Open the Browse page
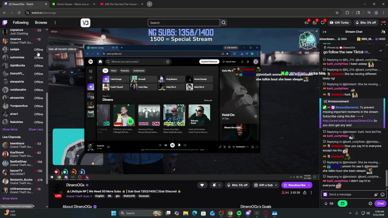 coord(41,23)
